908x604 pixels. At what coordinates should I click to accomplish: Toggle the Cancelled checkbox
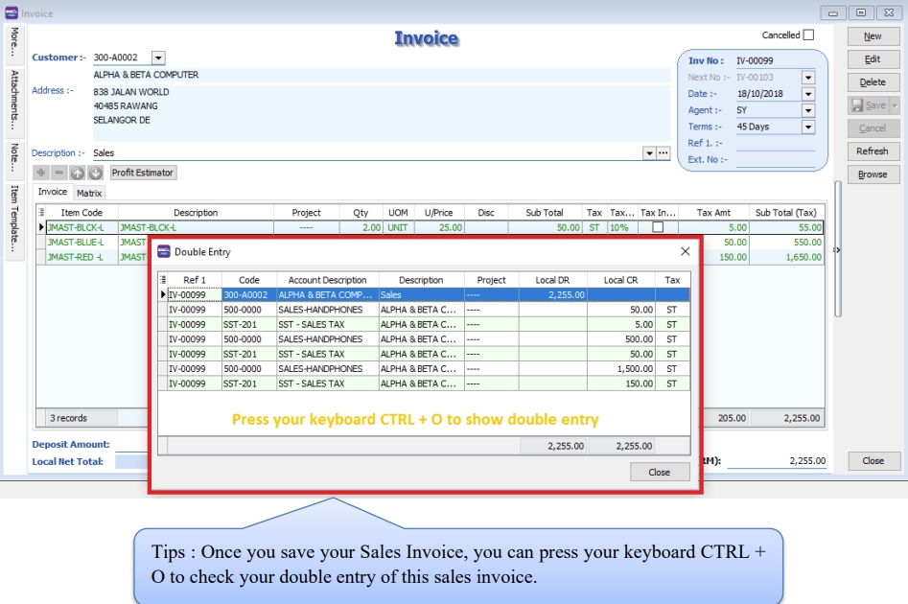tap(808, 35)
